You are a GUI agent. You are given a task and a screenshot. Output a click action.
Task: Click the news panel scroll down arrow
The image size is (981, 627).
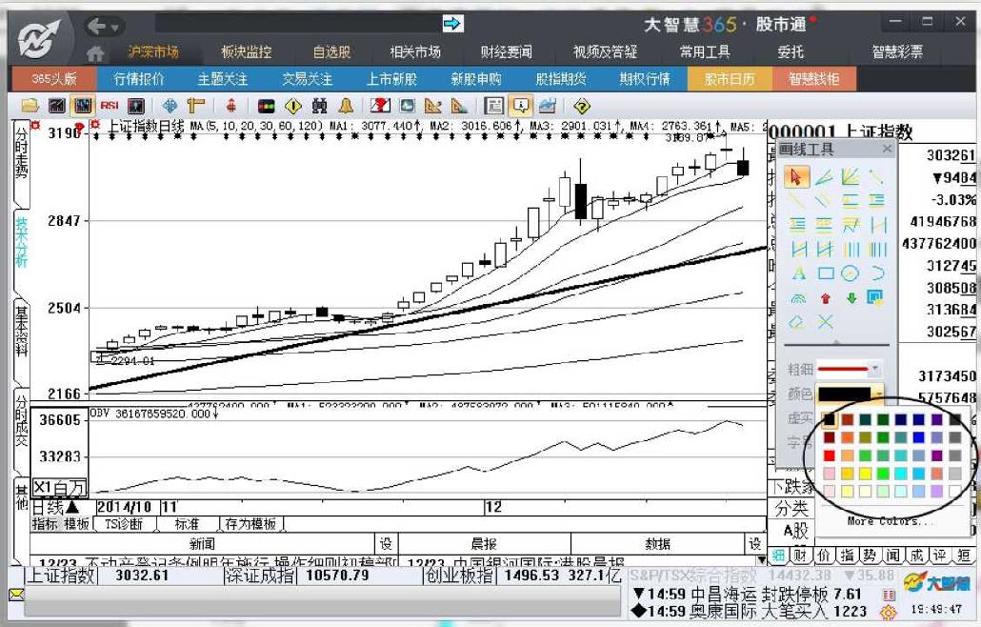point(761,559)
